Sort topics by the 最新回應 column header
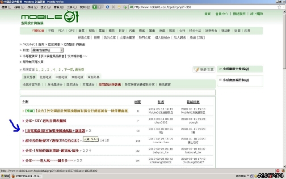The image size is (286, 179). click(x=193, y=102)
